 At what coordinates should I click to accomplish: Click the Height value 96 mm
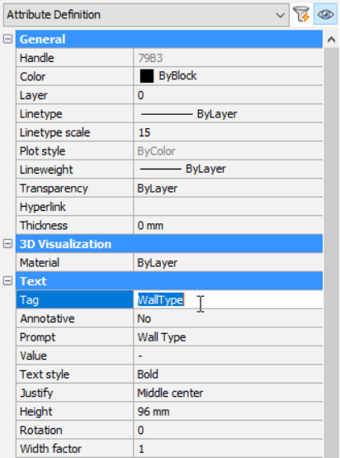click(x=228, y=412)
